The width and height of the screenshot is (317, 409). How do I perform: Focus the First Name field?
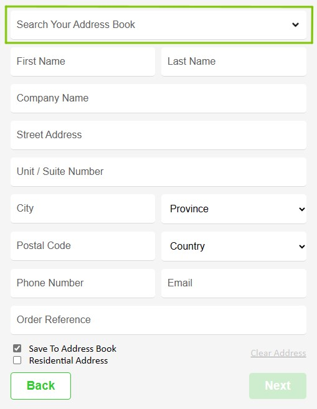[83, 62]
